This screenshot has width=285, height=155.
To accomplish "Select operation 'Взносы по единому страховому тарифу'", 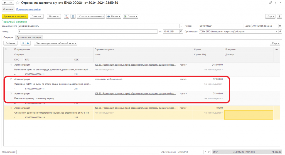I will click(53, 98).
